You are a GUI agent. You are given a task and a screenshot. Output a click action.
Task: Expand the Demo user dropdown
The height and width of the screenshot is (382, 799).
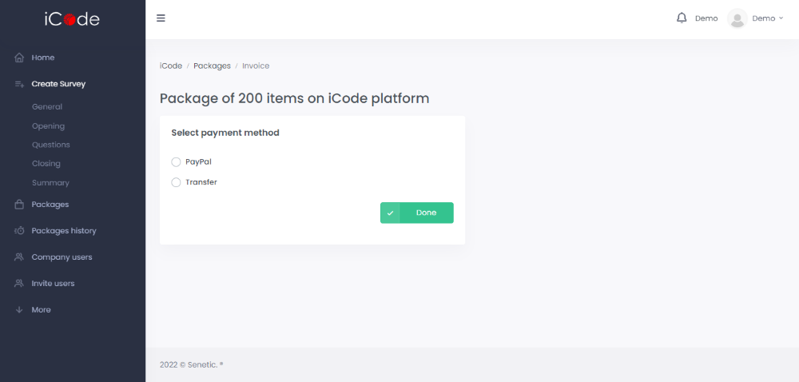tap(768, 18)
